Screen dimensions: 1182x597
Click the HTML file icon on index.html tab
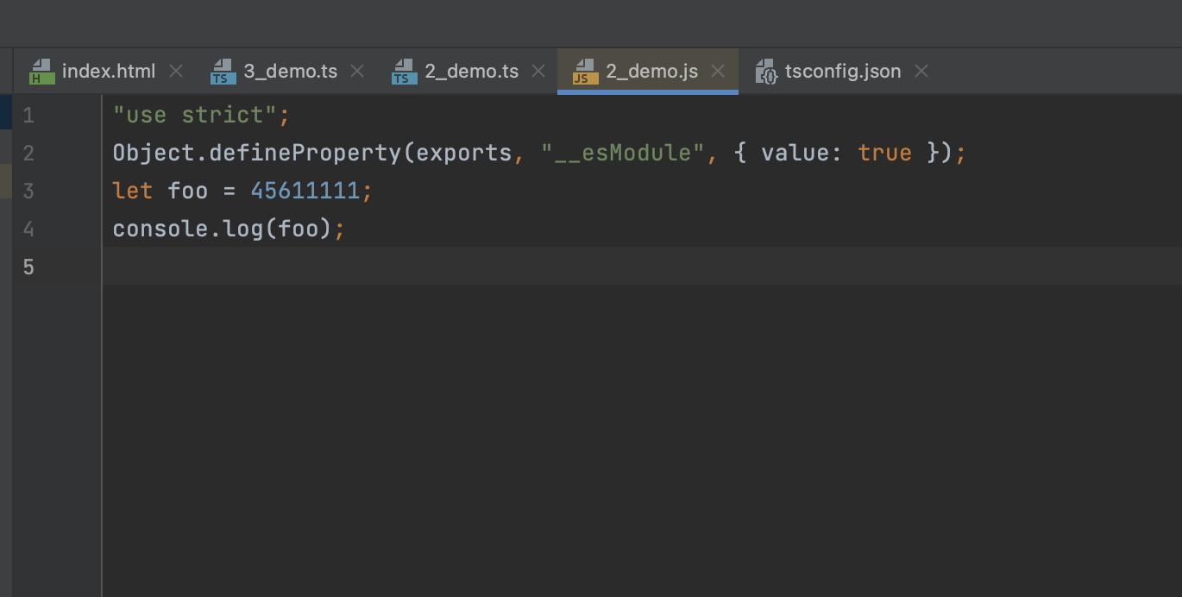tap(41, 72)
